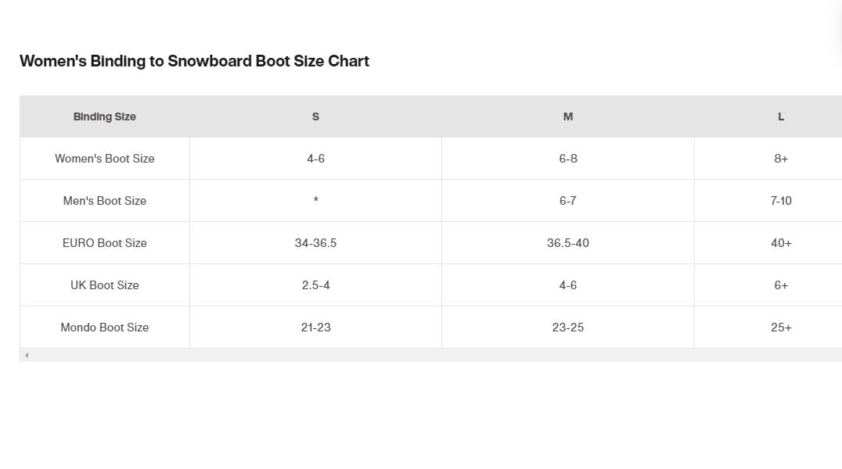Select the 36.5-40 EURO size cell
This screenshot has height=469, width=842.
568,243
